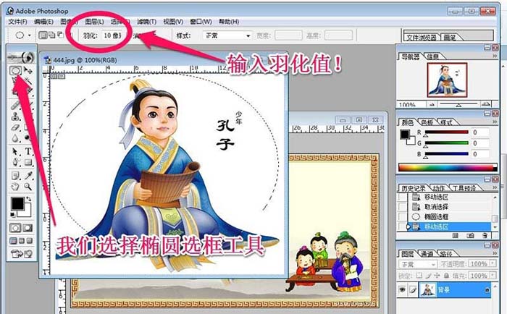The height and width of the screenshot is (314, 507).
Task: Select the Blur (water drop) tool
Action: pyautogui.click(x=15, y=138)
